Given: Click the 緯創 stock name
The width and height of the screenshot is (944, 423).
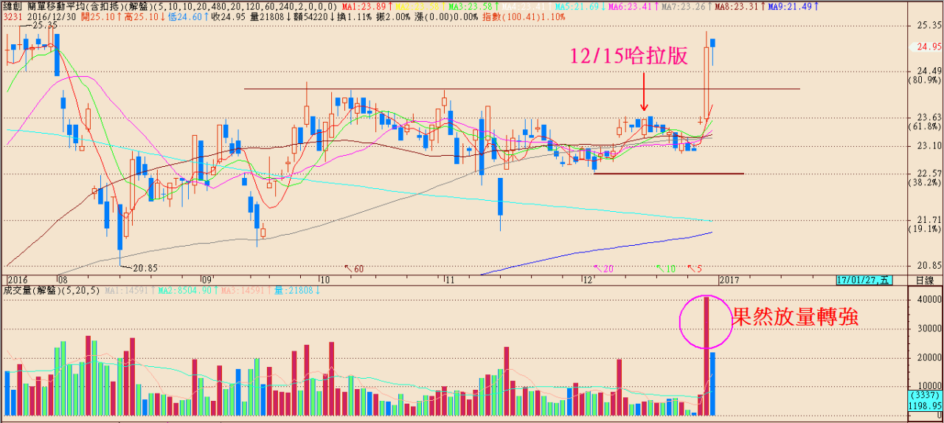Looking at the screenshot, I should [x=13, y=6].
